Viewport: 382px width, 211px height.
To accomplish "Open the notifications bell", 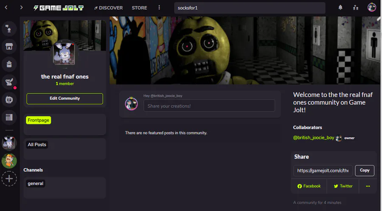I will [x=340, y=8].
